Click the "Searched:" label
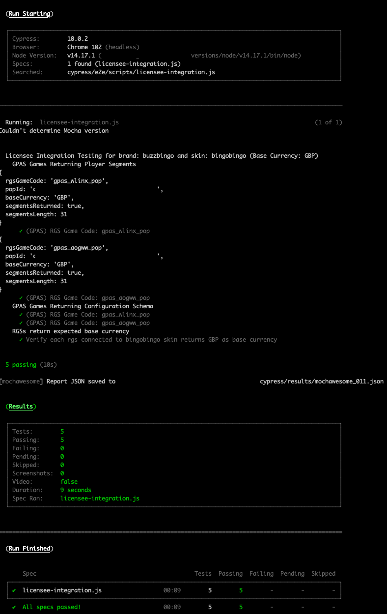The image size is (387, 614). click(28, 72)
